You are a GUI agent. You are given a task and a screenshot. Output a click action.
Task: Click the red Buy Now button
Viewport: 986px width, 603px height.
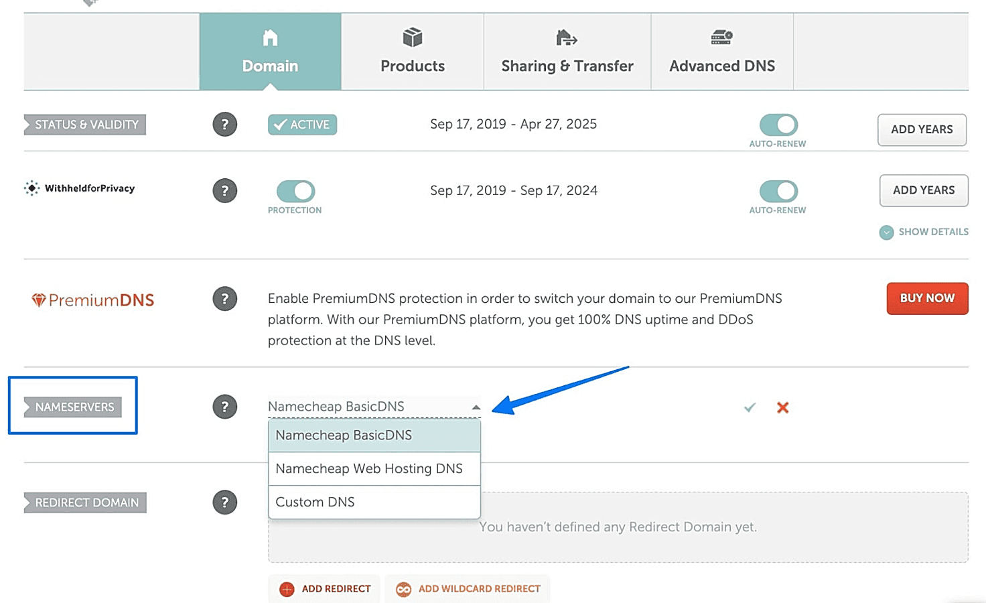point(927,298)
